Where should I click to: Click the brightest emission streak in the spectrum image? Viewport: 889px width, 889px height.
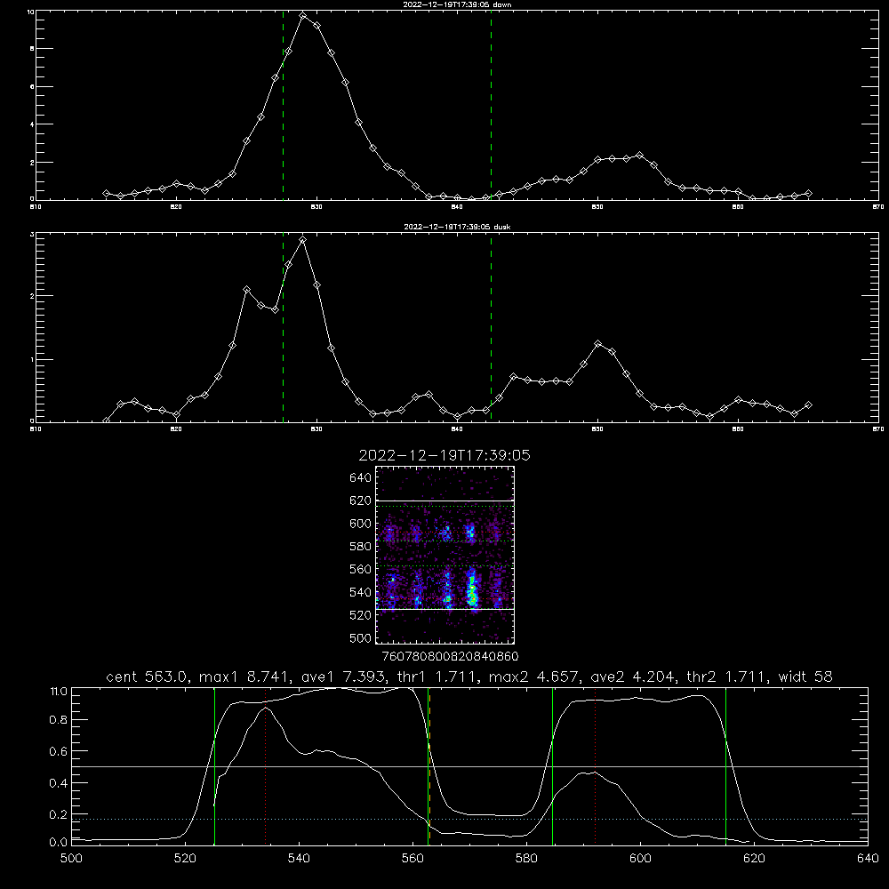(472, 589)
